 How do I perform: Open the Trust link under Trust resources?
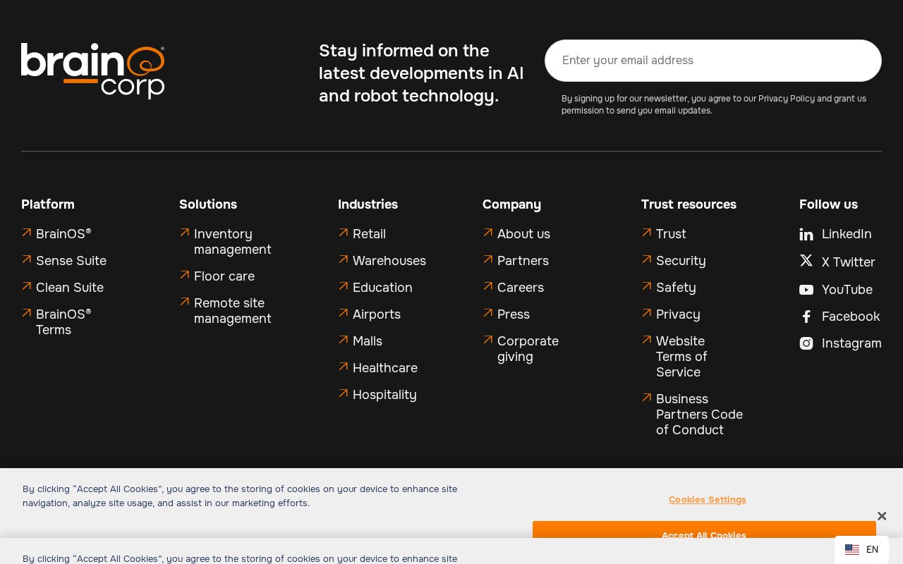pos(671,234)
